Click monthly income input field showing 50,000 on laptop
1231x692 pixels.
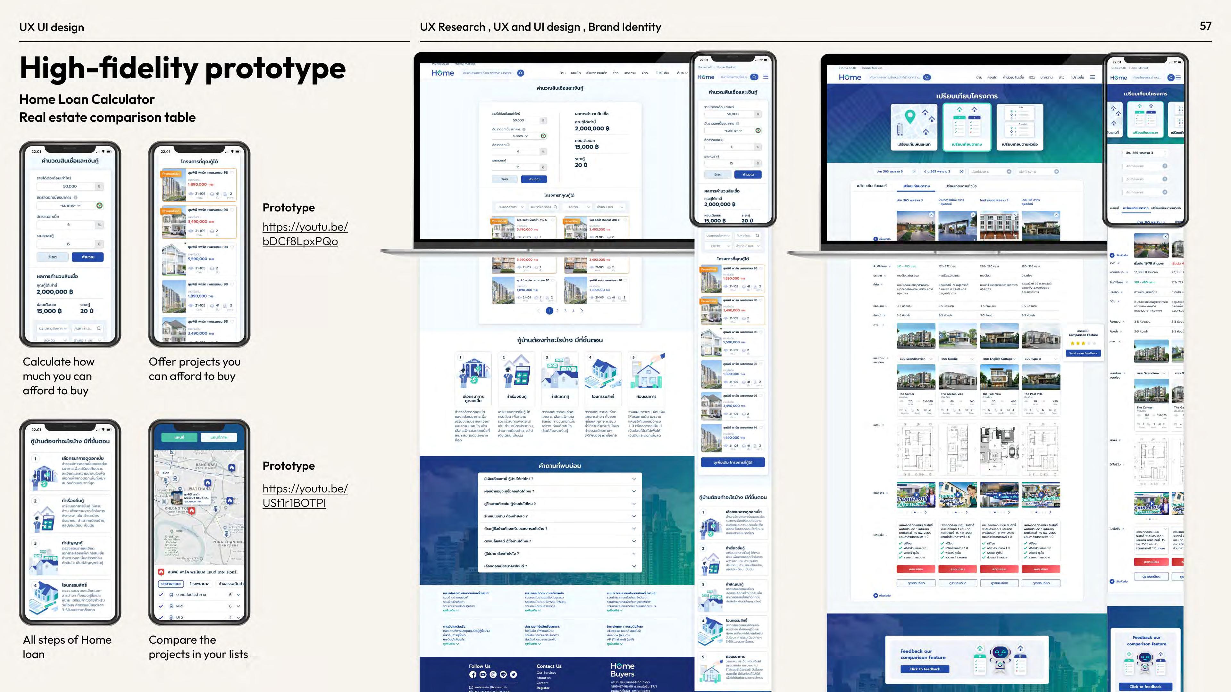[518, 120]
